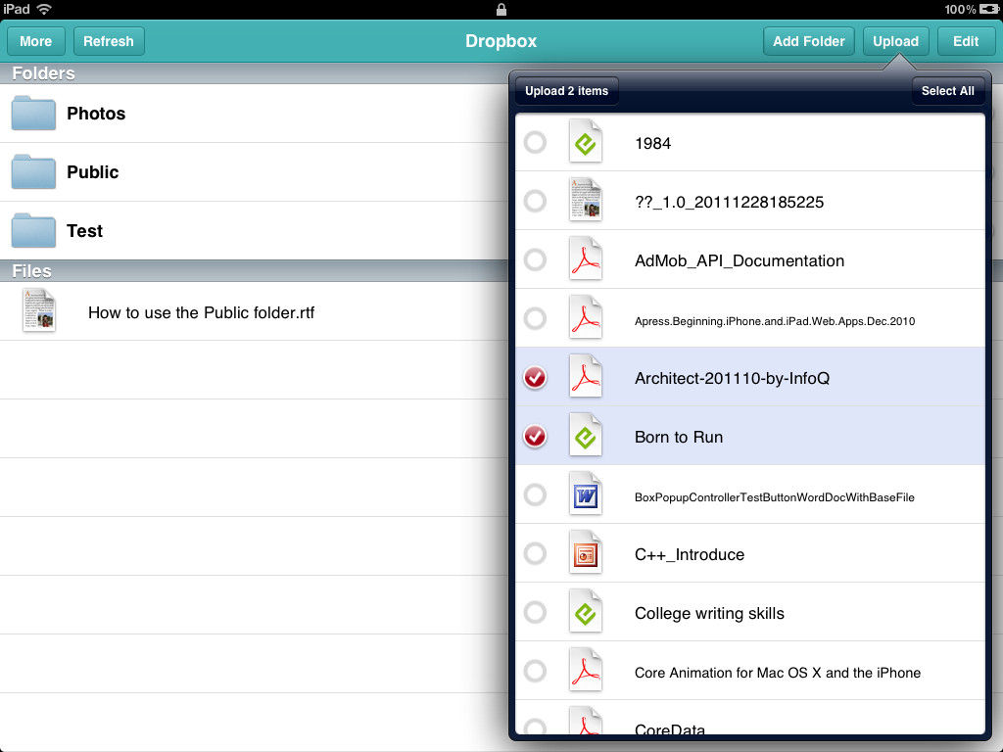Open the Test folder icon
The width and height of the screenshot is (1003, 752).
pos(33,231)
